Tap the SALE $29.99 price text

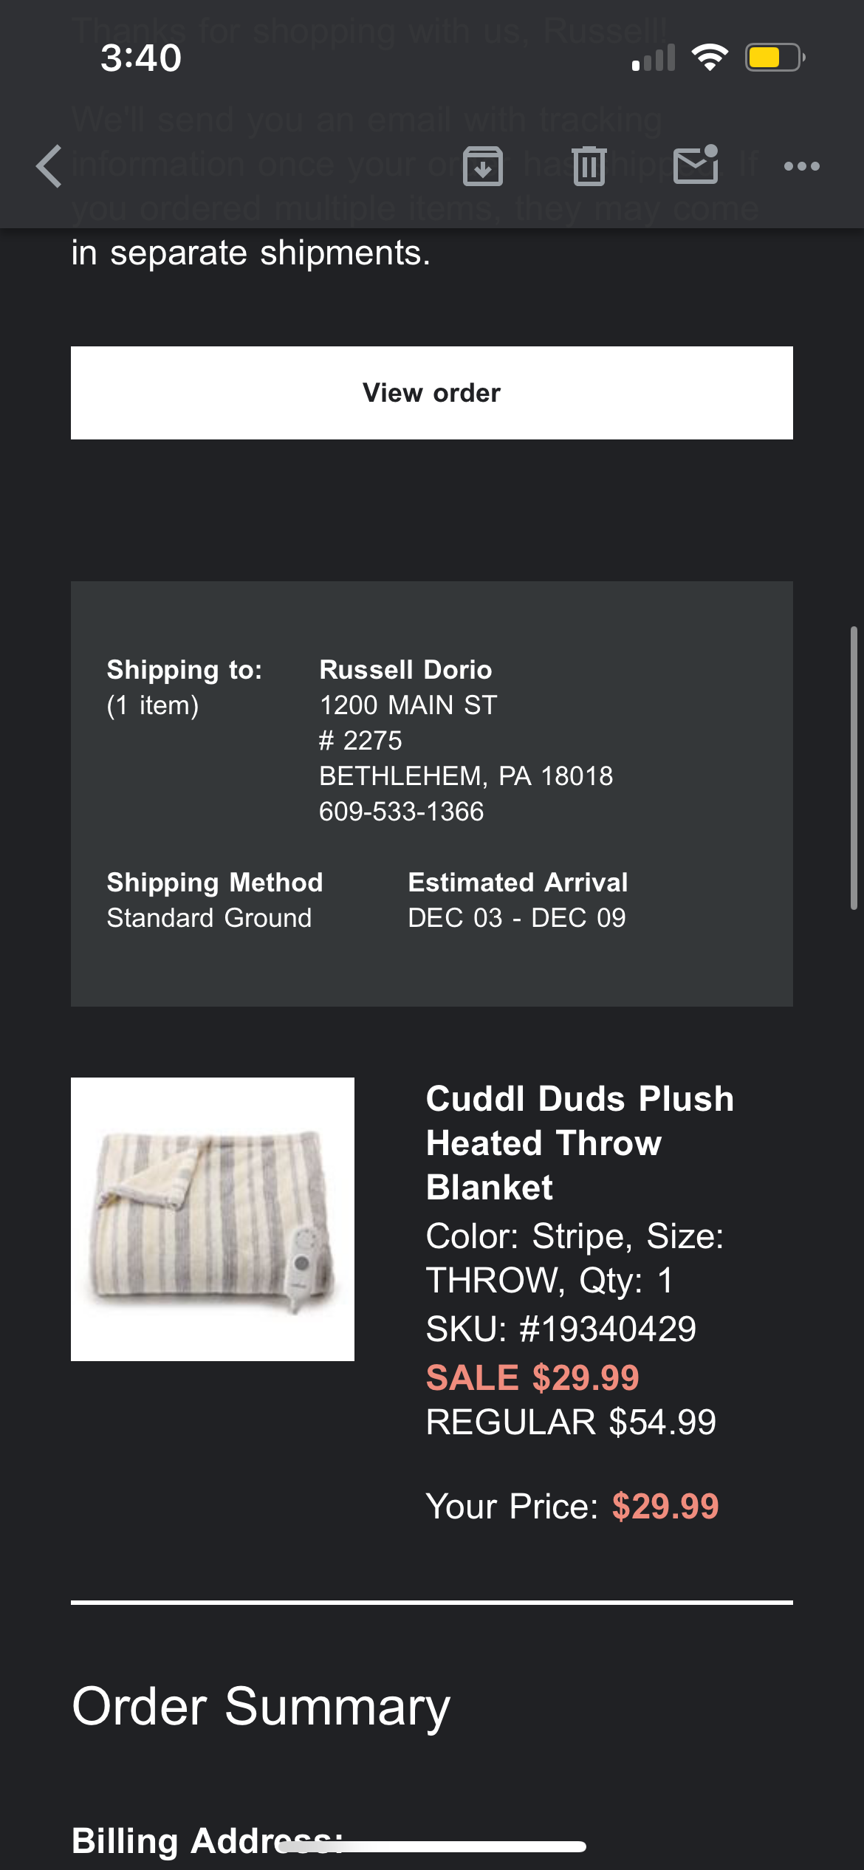532,1377
